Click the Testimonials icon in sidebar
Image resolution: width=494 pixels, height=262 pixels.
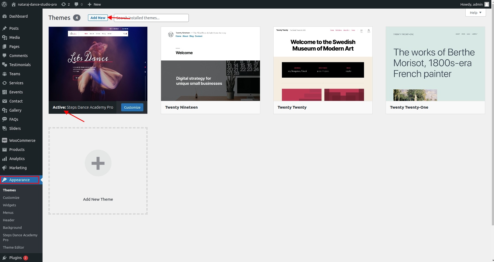(5, 65)
